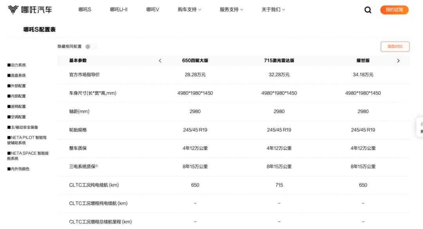Jump to 外部配置 section
This screenshot has width=423, height=229.
coord(17,86)
